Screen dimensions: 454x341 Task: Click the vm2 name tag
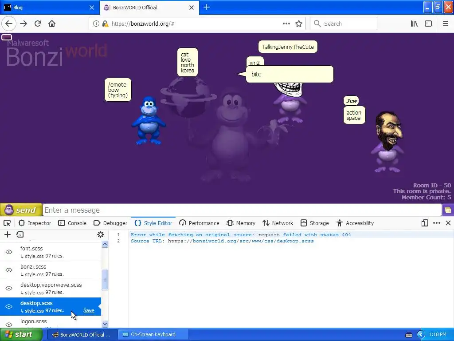(x=255, y=62)
